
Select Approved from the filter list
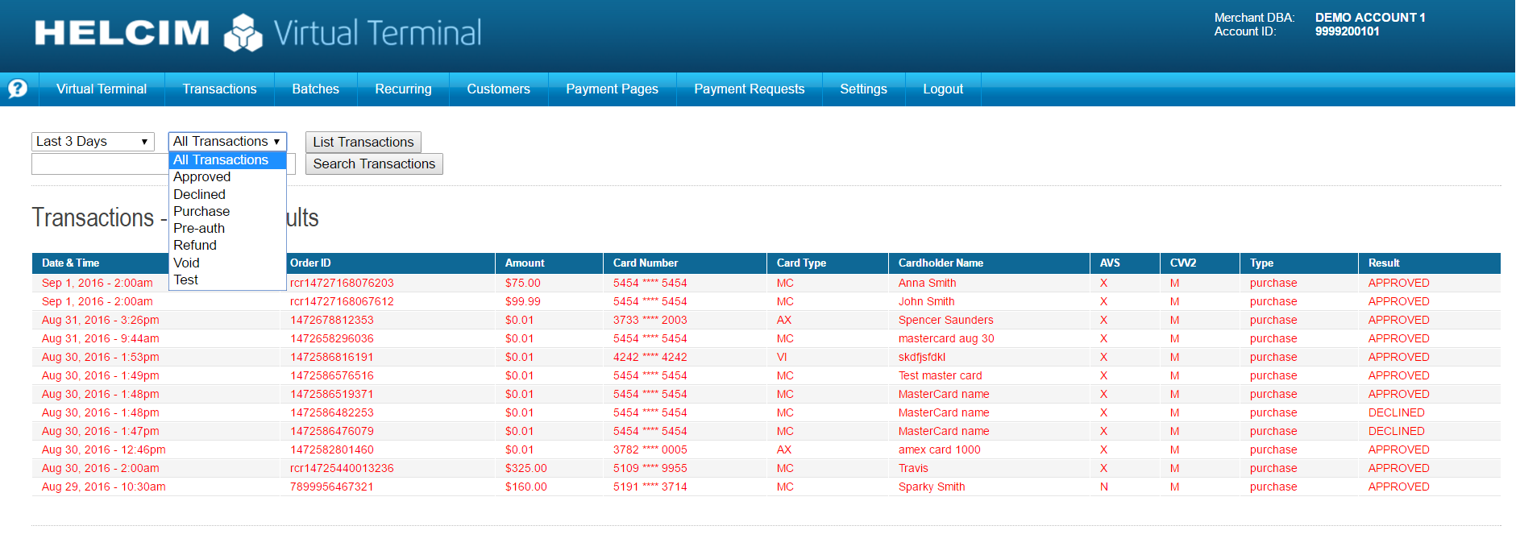pos(201,177)
